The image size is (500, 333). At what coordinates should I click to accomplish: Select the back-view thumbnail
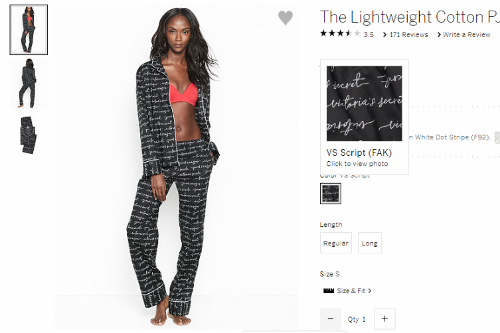[x=29, y=83]
